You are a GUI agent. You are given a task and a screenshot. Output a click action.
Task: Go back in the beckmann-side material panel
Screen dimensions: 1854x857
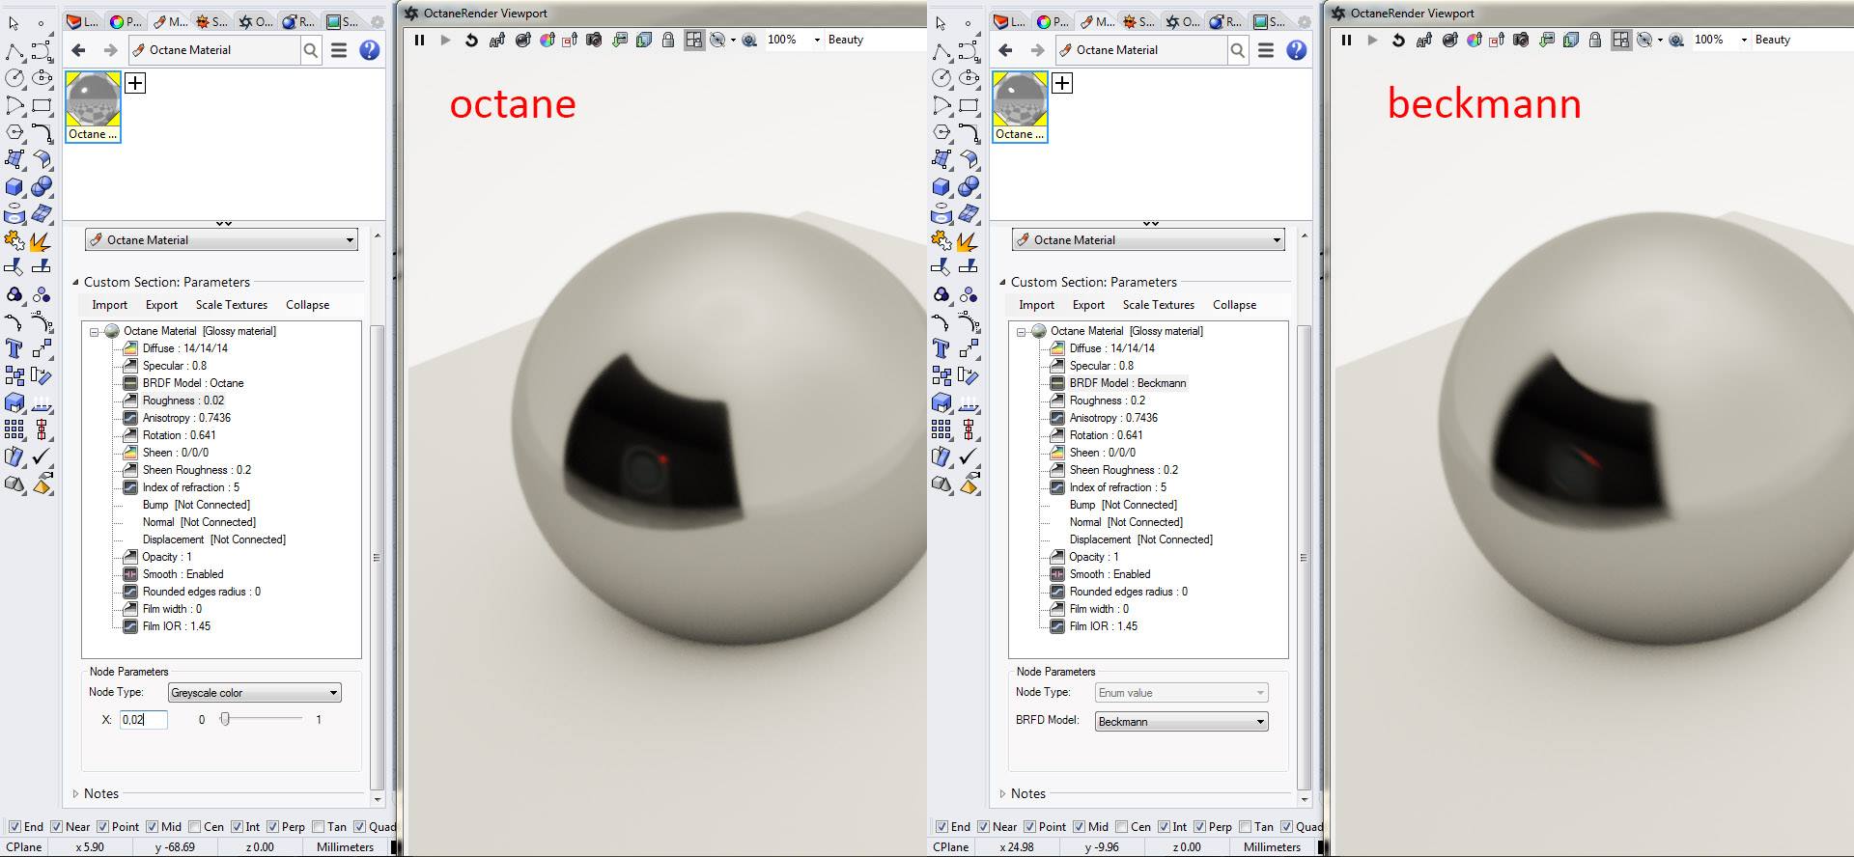click(1005, 50)
